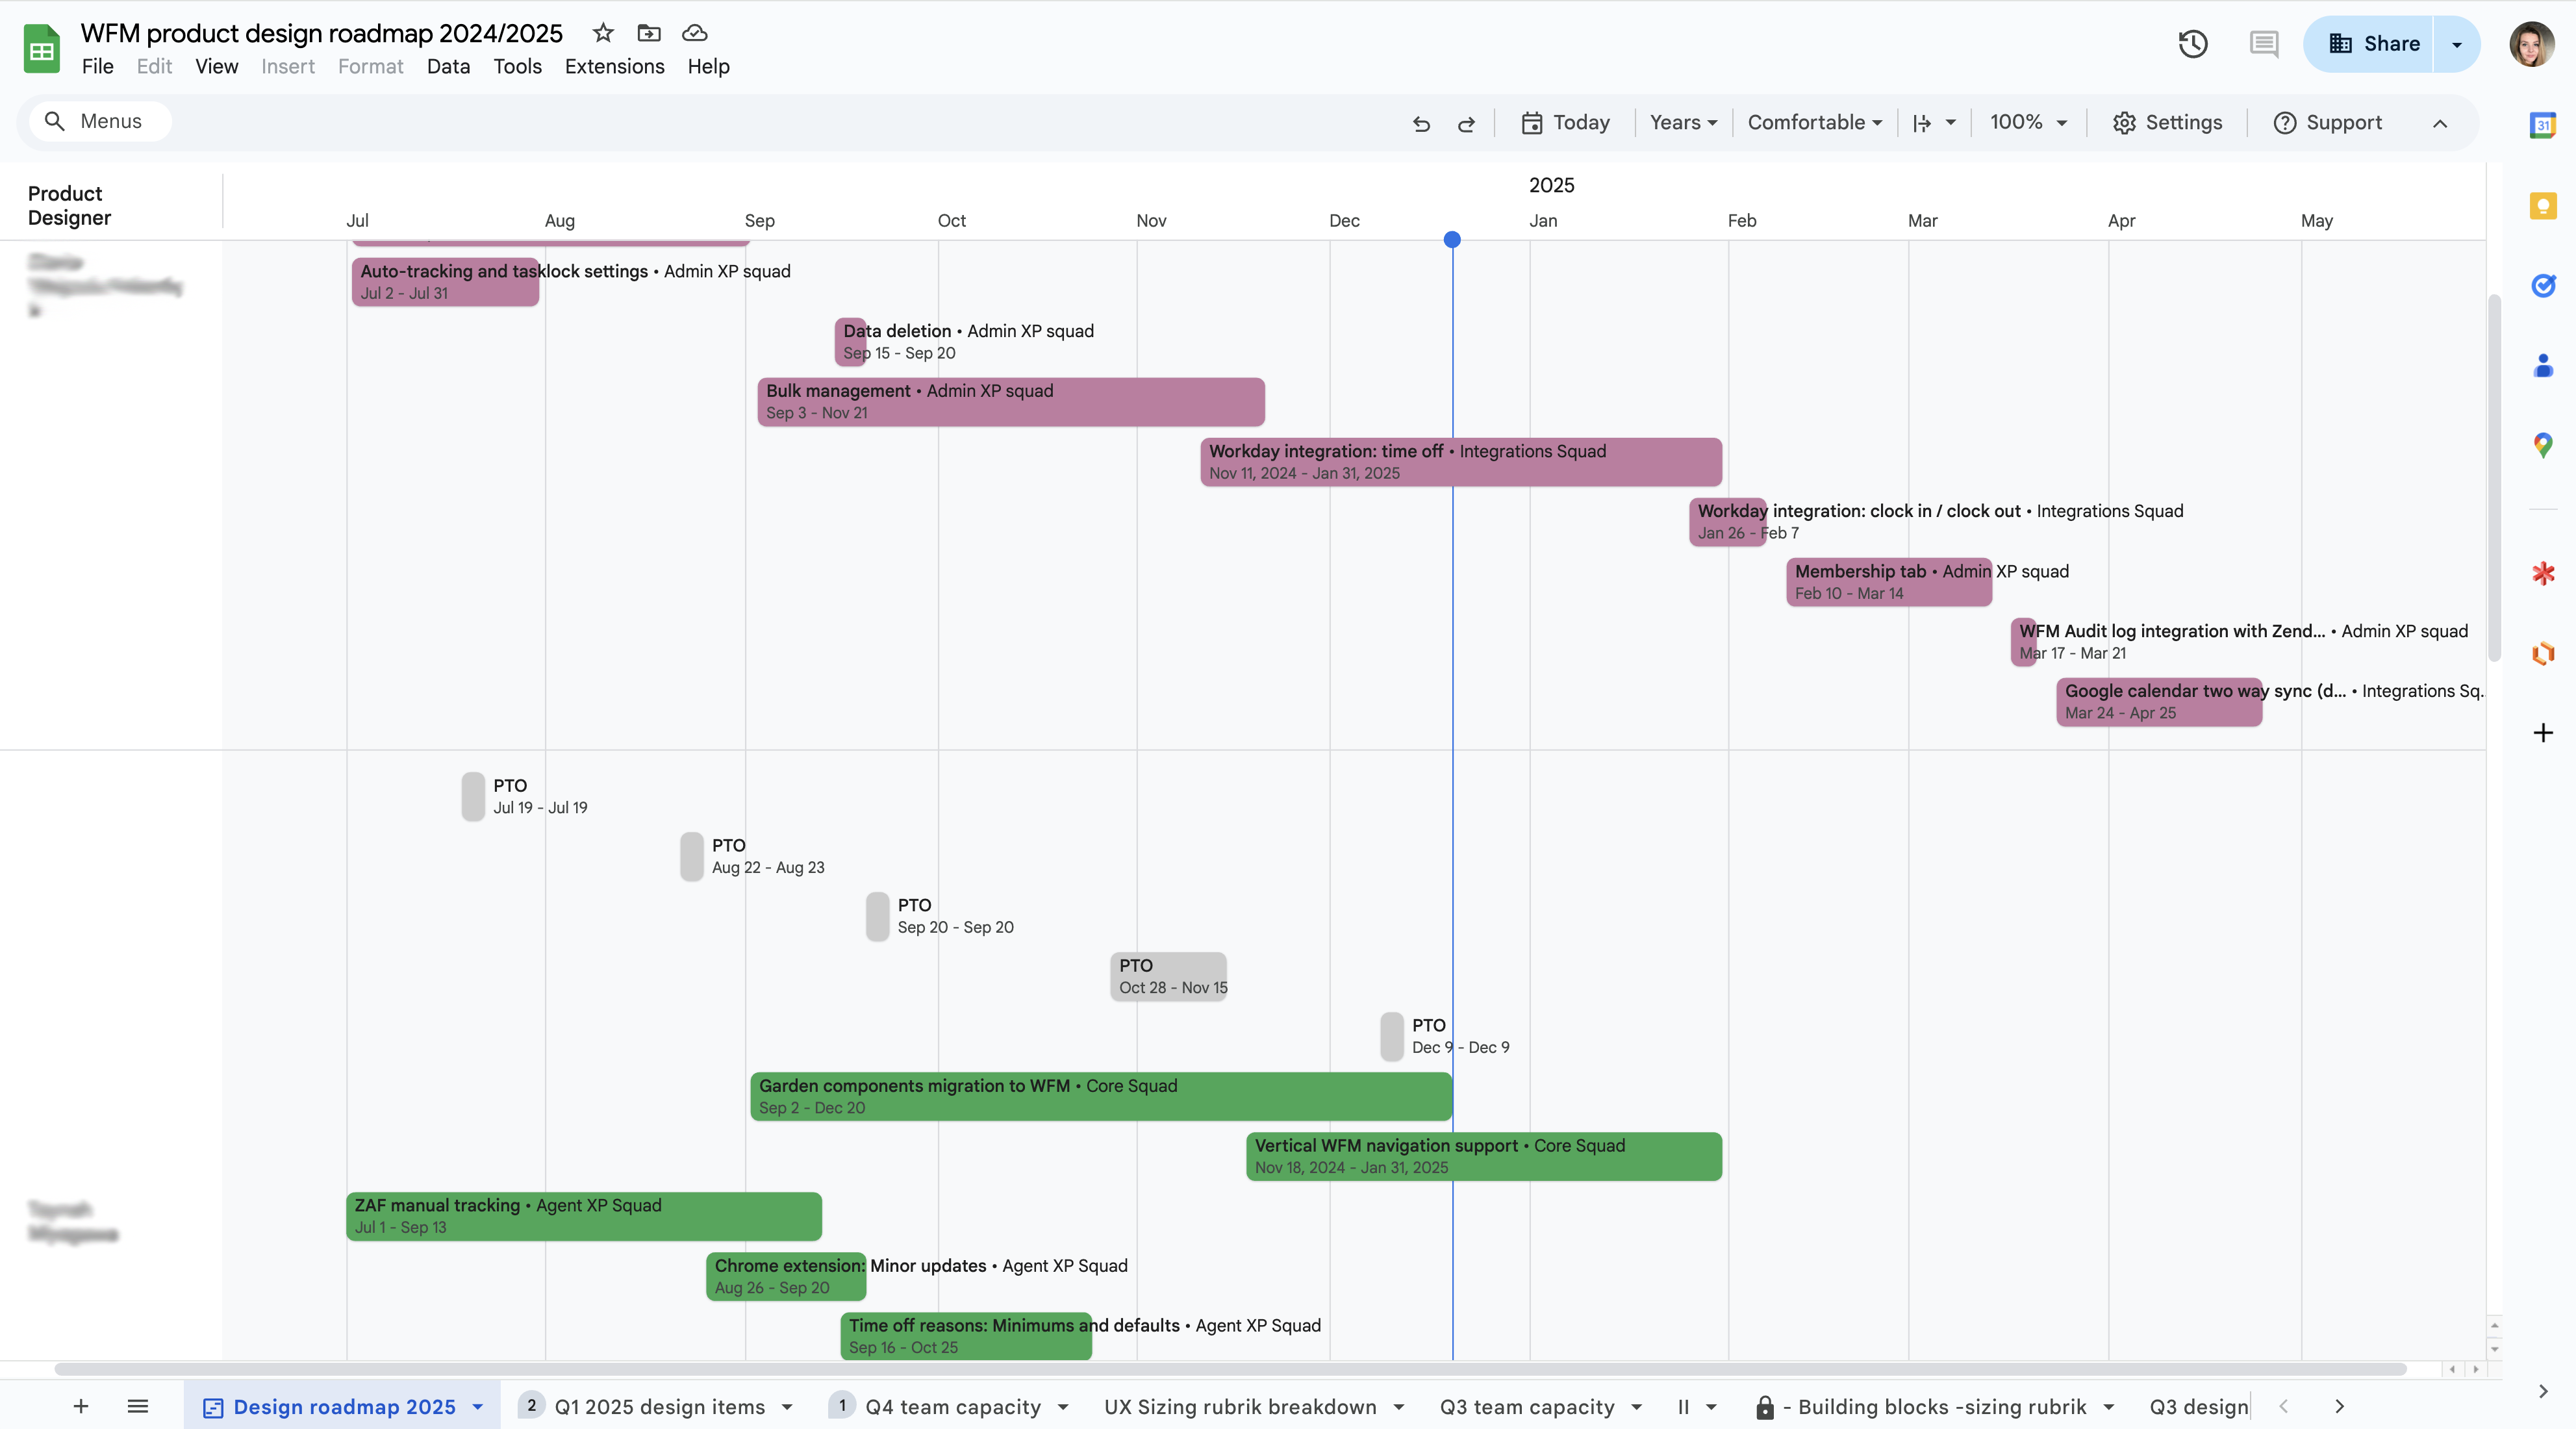The image size is (2576, 1429).
Task: Open Q4 team capacity tab menu arrow
Action: (1063, 1407)
